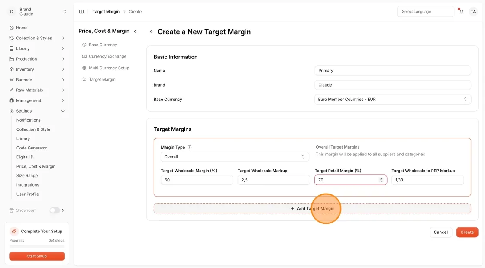Collapse the Price, Cost & Margin panel chevron
485x268 pixels.
pyautogui.click(x=135, y=31)
